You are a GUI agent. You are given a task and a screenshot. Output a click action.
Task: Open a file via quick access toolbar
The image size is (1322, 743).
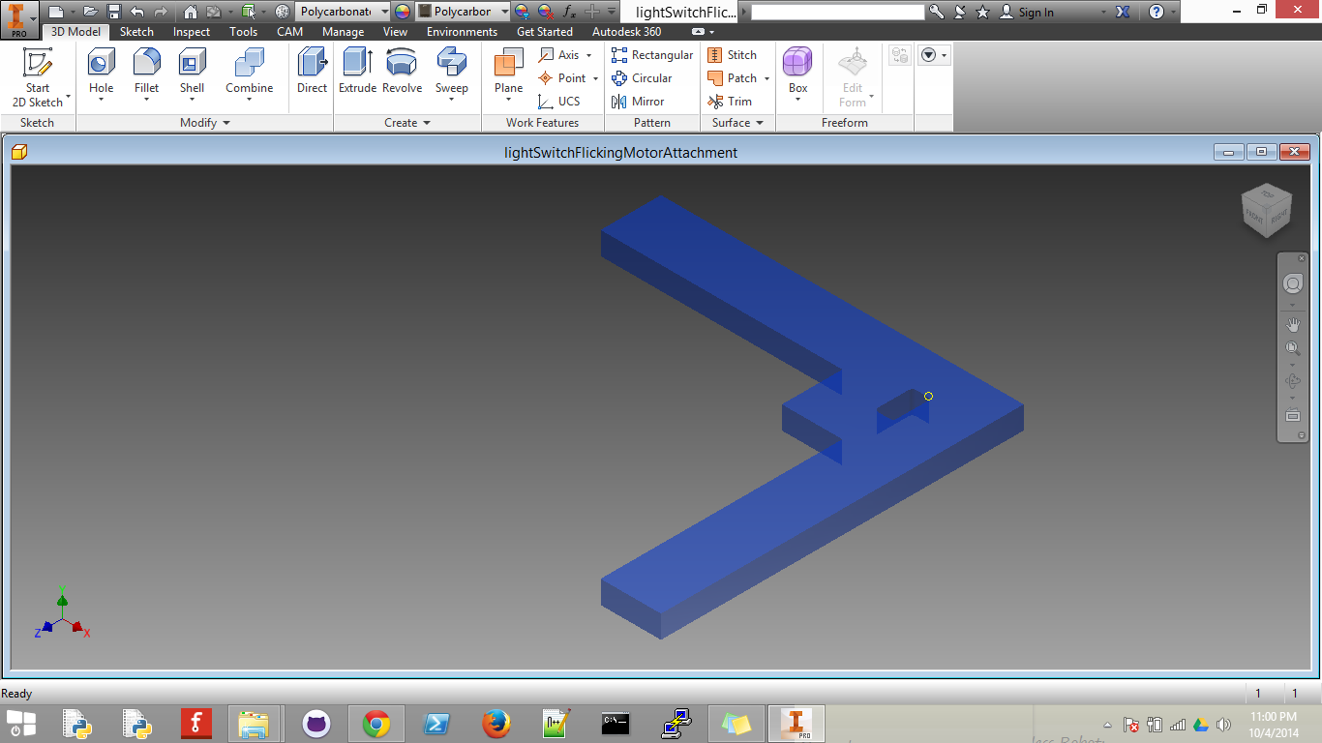click(x=90, y=12)
